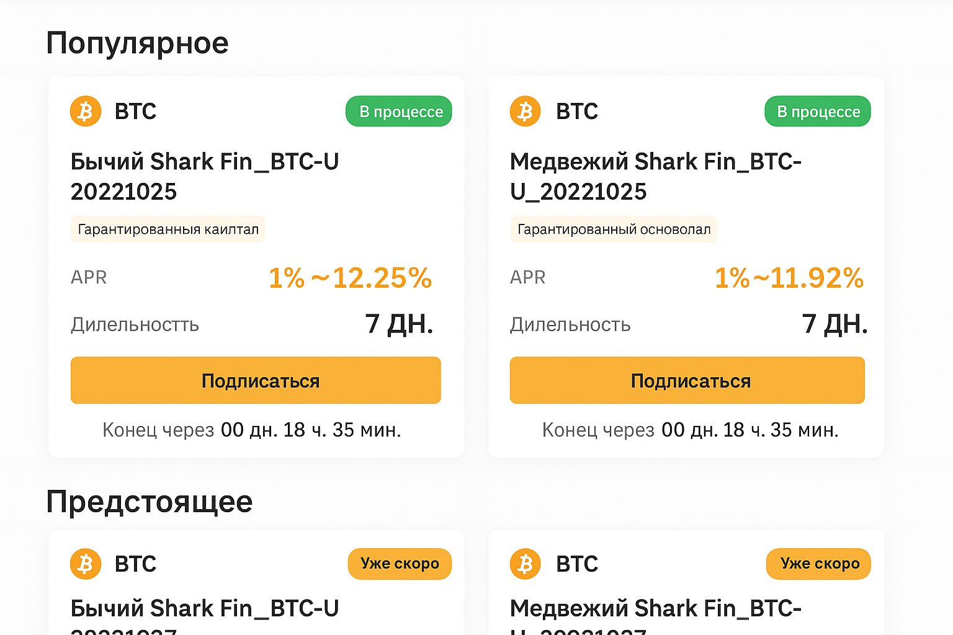Open the Бычий Shark Fin_BTC-U 20221025 product title

click(205, 177)
